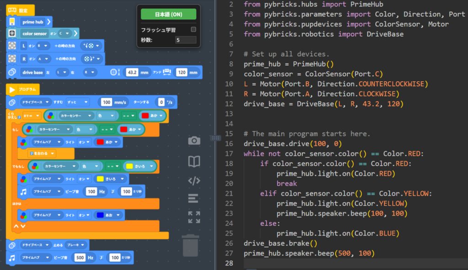Click the zoom-to-fit arrows icon

(194, 217)
